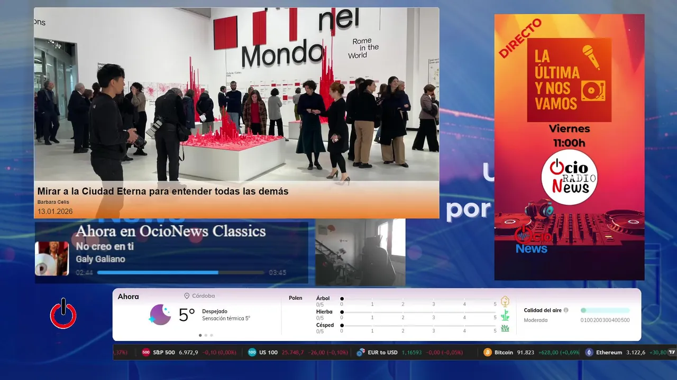Click total duration 03:45
Image resolution: width=677 pixels, height=380 pixels.
(278, 273)
